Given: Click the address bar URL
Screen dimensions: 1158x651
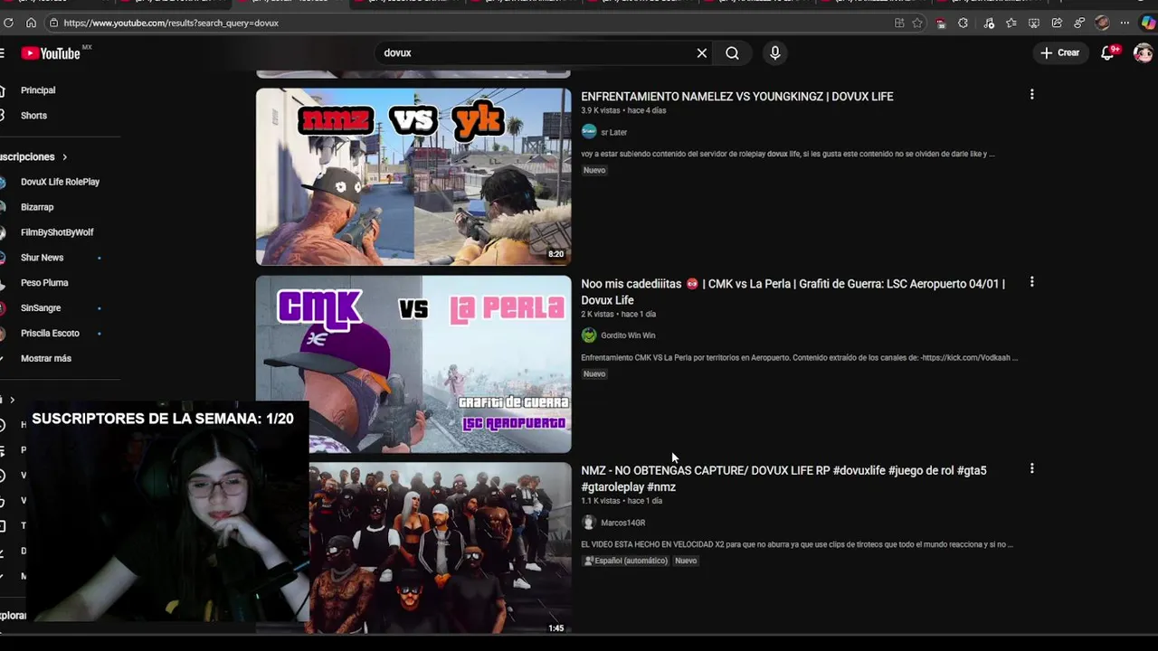Looking at the screenshot, I should 171,23.
